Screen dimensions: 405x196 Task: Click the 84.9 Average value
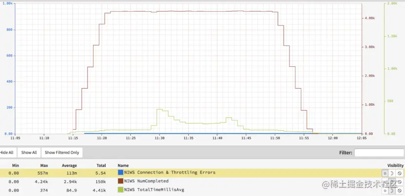(72, 190)
